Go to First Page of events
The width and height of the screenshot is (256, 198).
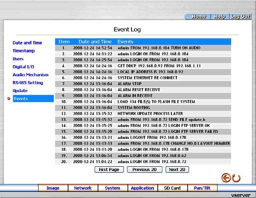click(109, 170)
